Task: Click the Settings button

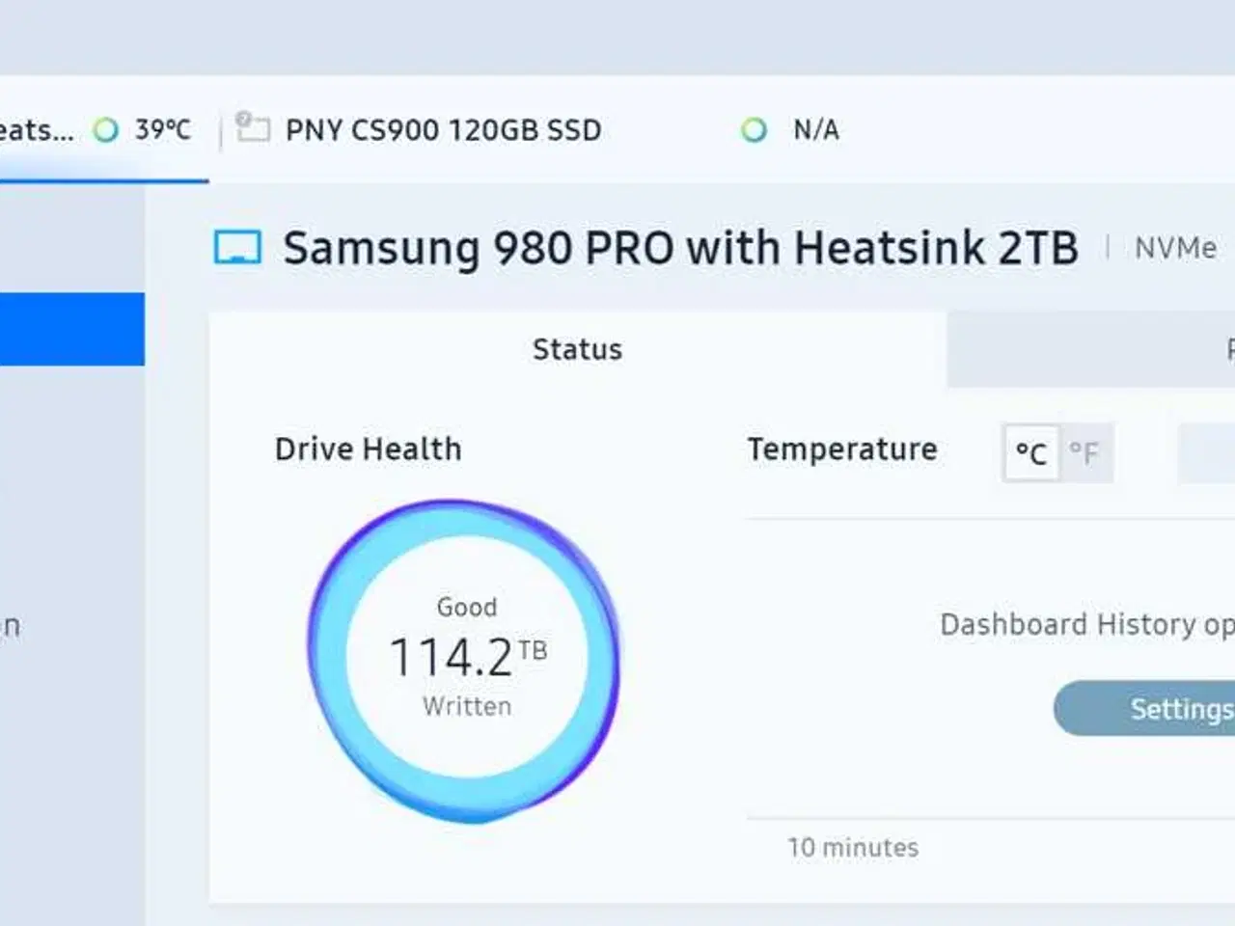Action: (x=1175, y=708)
